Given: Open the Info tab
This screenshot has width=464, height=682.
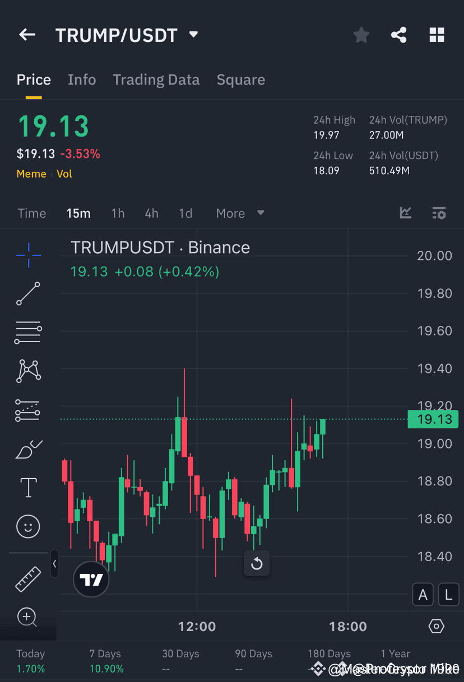Looking at the screenshot, I should point(82,80).
